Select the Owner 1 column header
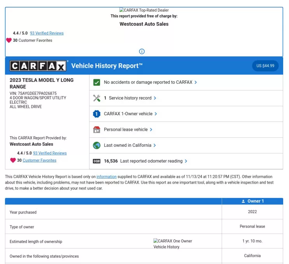The height and width of the screenshot is (264, 289). [x=252, y=201]
